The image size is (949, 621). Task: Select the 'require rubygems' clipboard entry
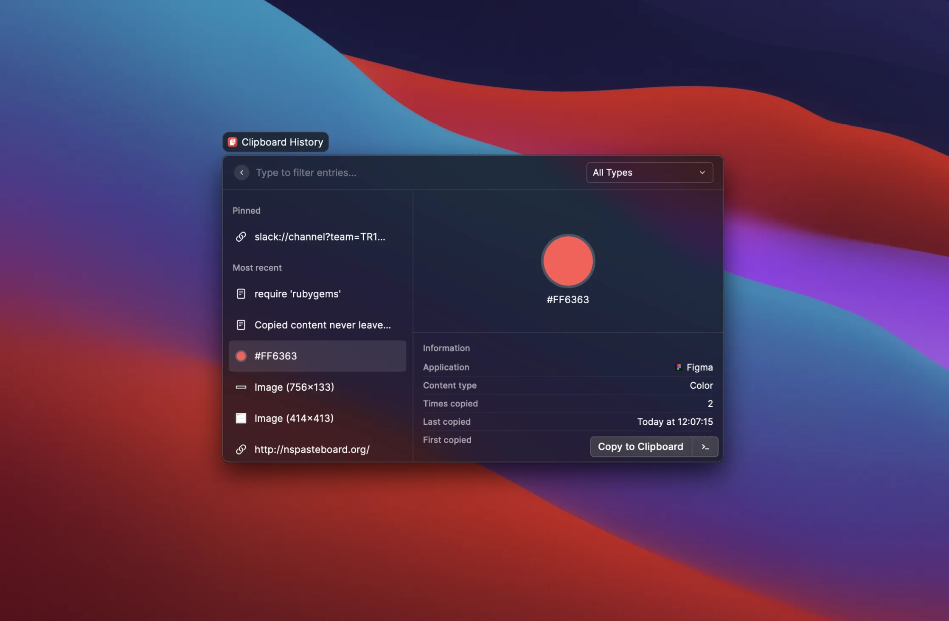click(297, 294)
